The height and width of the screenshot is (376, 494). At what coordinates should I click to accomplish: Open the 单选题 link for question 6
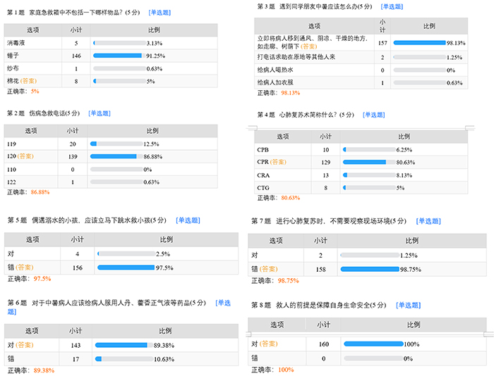pyautogui.click(x=223, y=303)
